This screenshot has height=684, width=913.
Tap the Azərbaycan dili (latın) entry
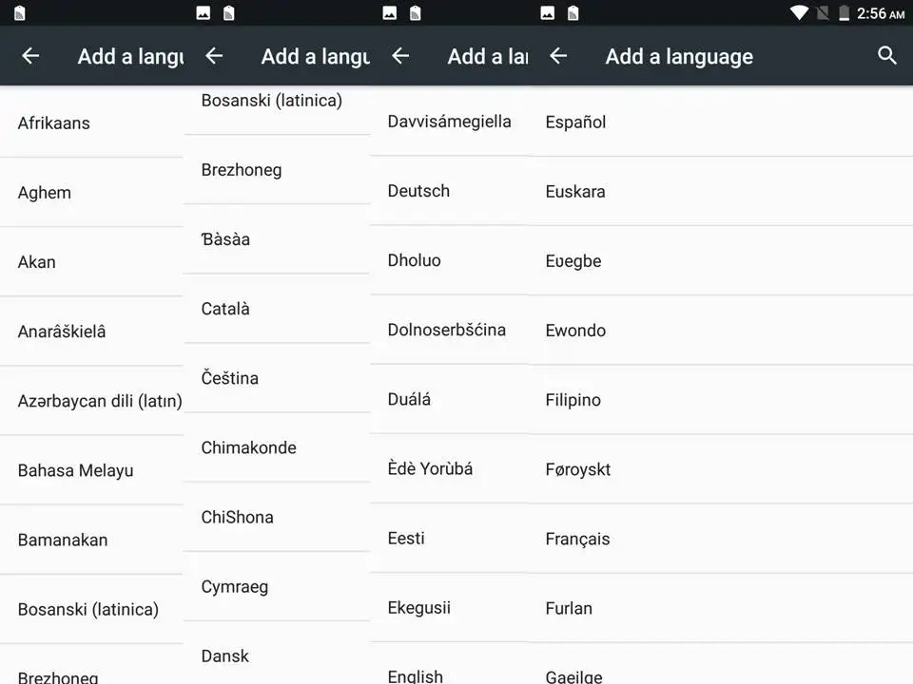click(100, 401)
